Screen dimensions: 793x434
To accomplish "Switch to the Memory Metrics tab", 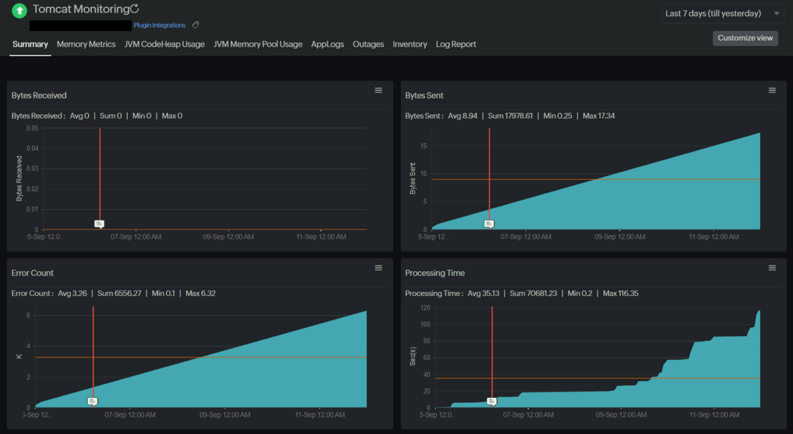I will coord(86,44).
